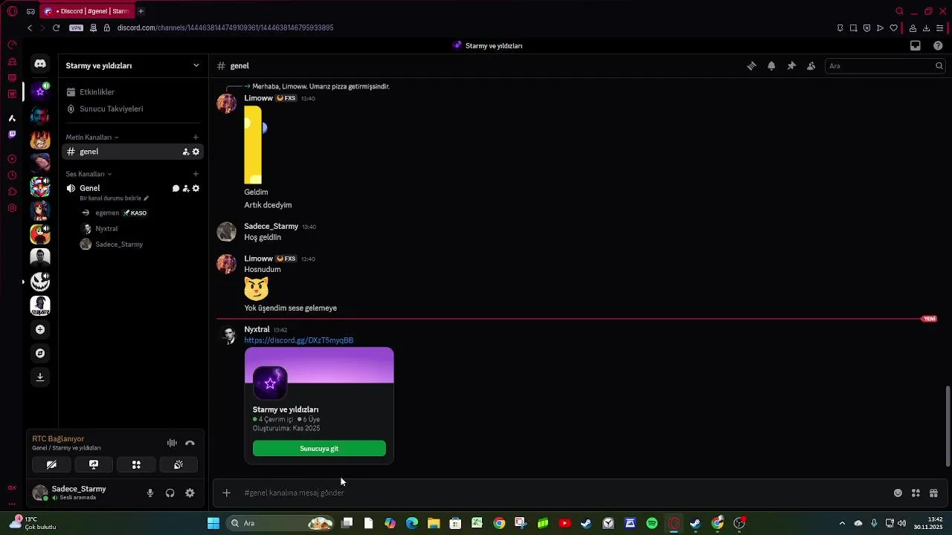The width and height of the screenshot is (952, 535).
Task: Open noise suppression icon in voice panel
Action: coord(172,443)
